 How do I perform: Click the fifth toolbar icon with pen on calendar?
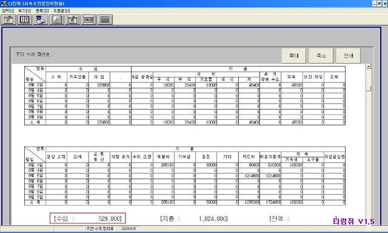click(73, 20)
